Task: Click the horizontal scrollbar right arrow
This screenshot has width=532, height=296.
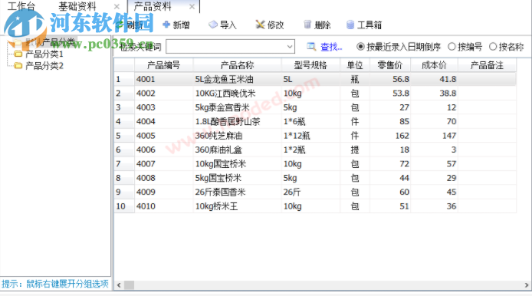Action: click(527, 285)
